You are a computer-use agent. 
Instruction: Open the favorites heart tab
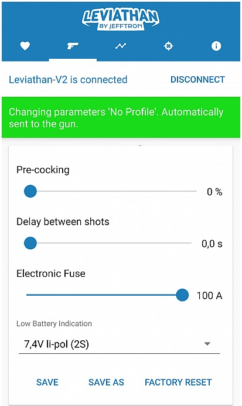[x=25, y=46]
